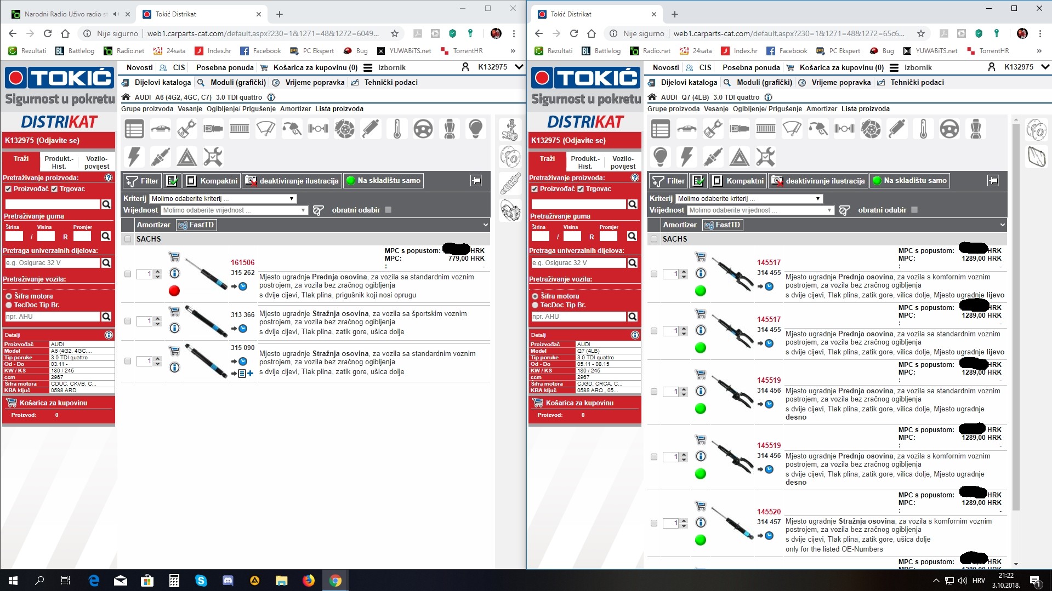Screen dimensions: 1052x591
Task: Open the brake disc category in left window
Action: (x=344, y=129)
